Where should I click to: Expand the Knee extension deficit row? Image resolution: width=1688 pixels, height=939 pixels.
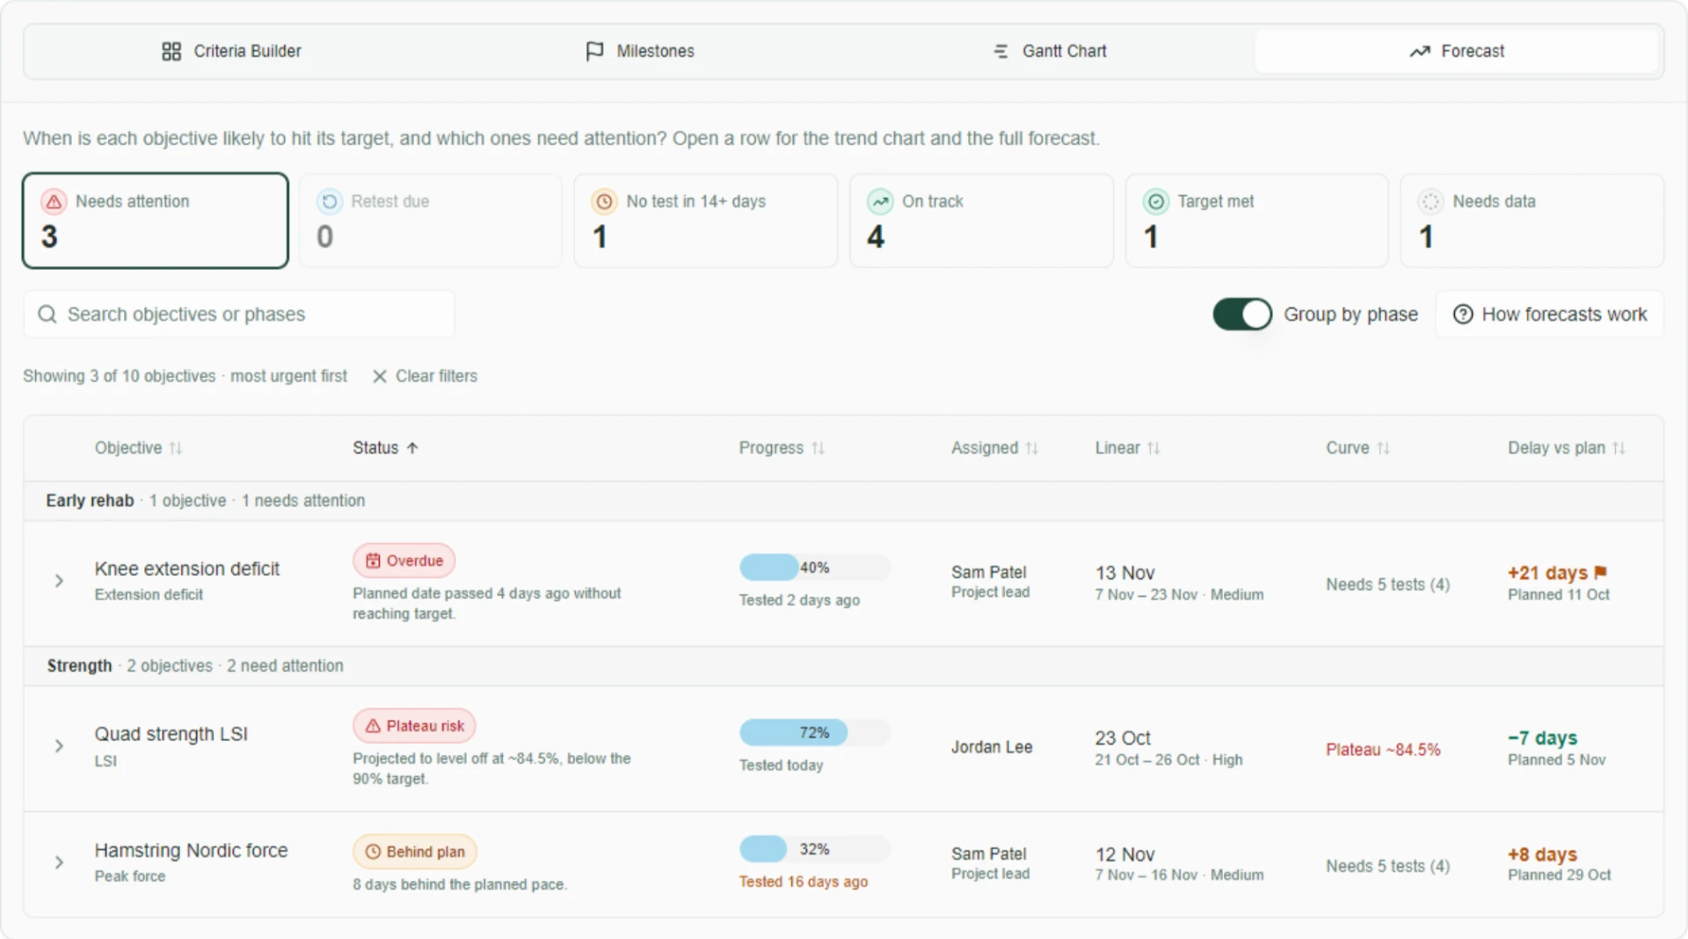pos(59,581)
